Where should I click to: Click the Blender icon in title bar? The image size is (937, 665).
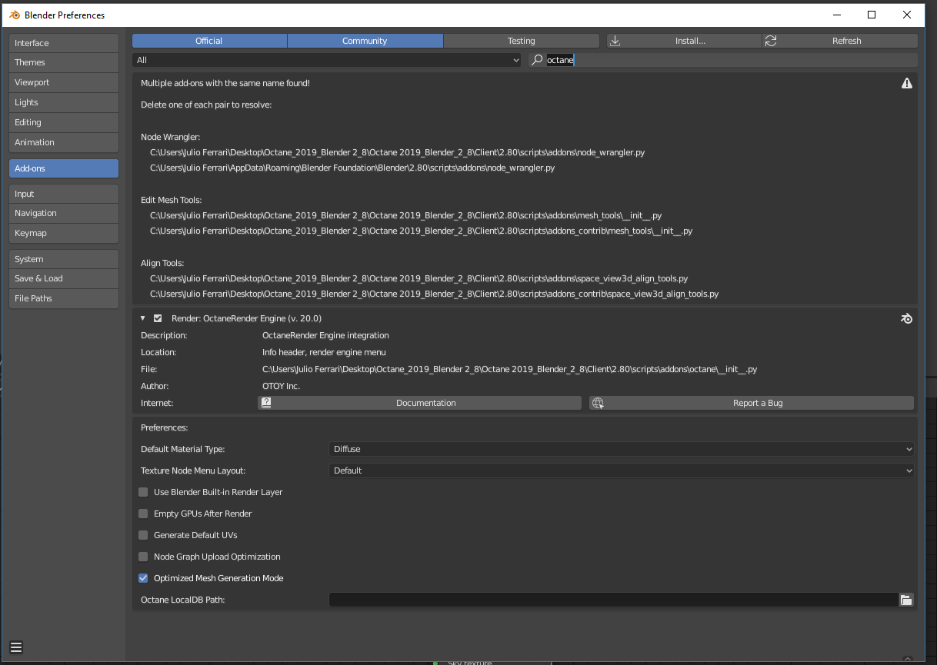(14, 15)
